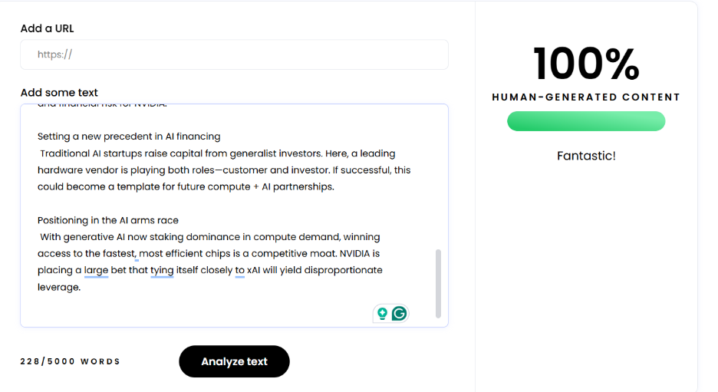Click the underlined word "large"

click(x=96, y=270)
